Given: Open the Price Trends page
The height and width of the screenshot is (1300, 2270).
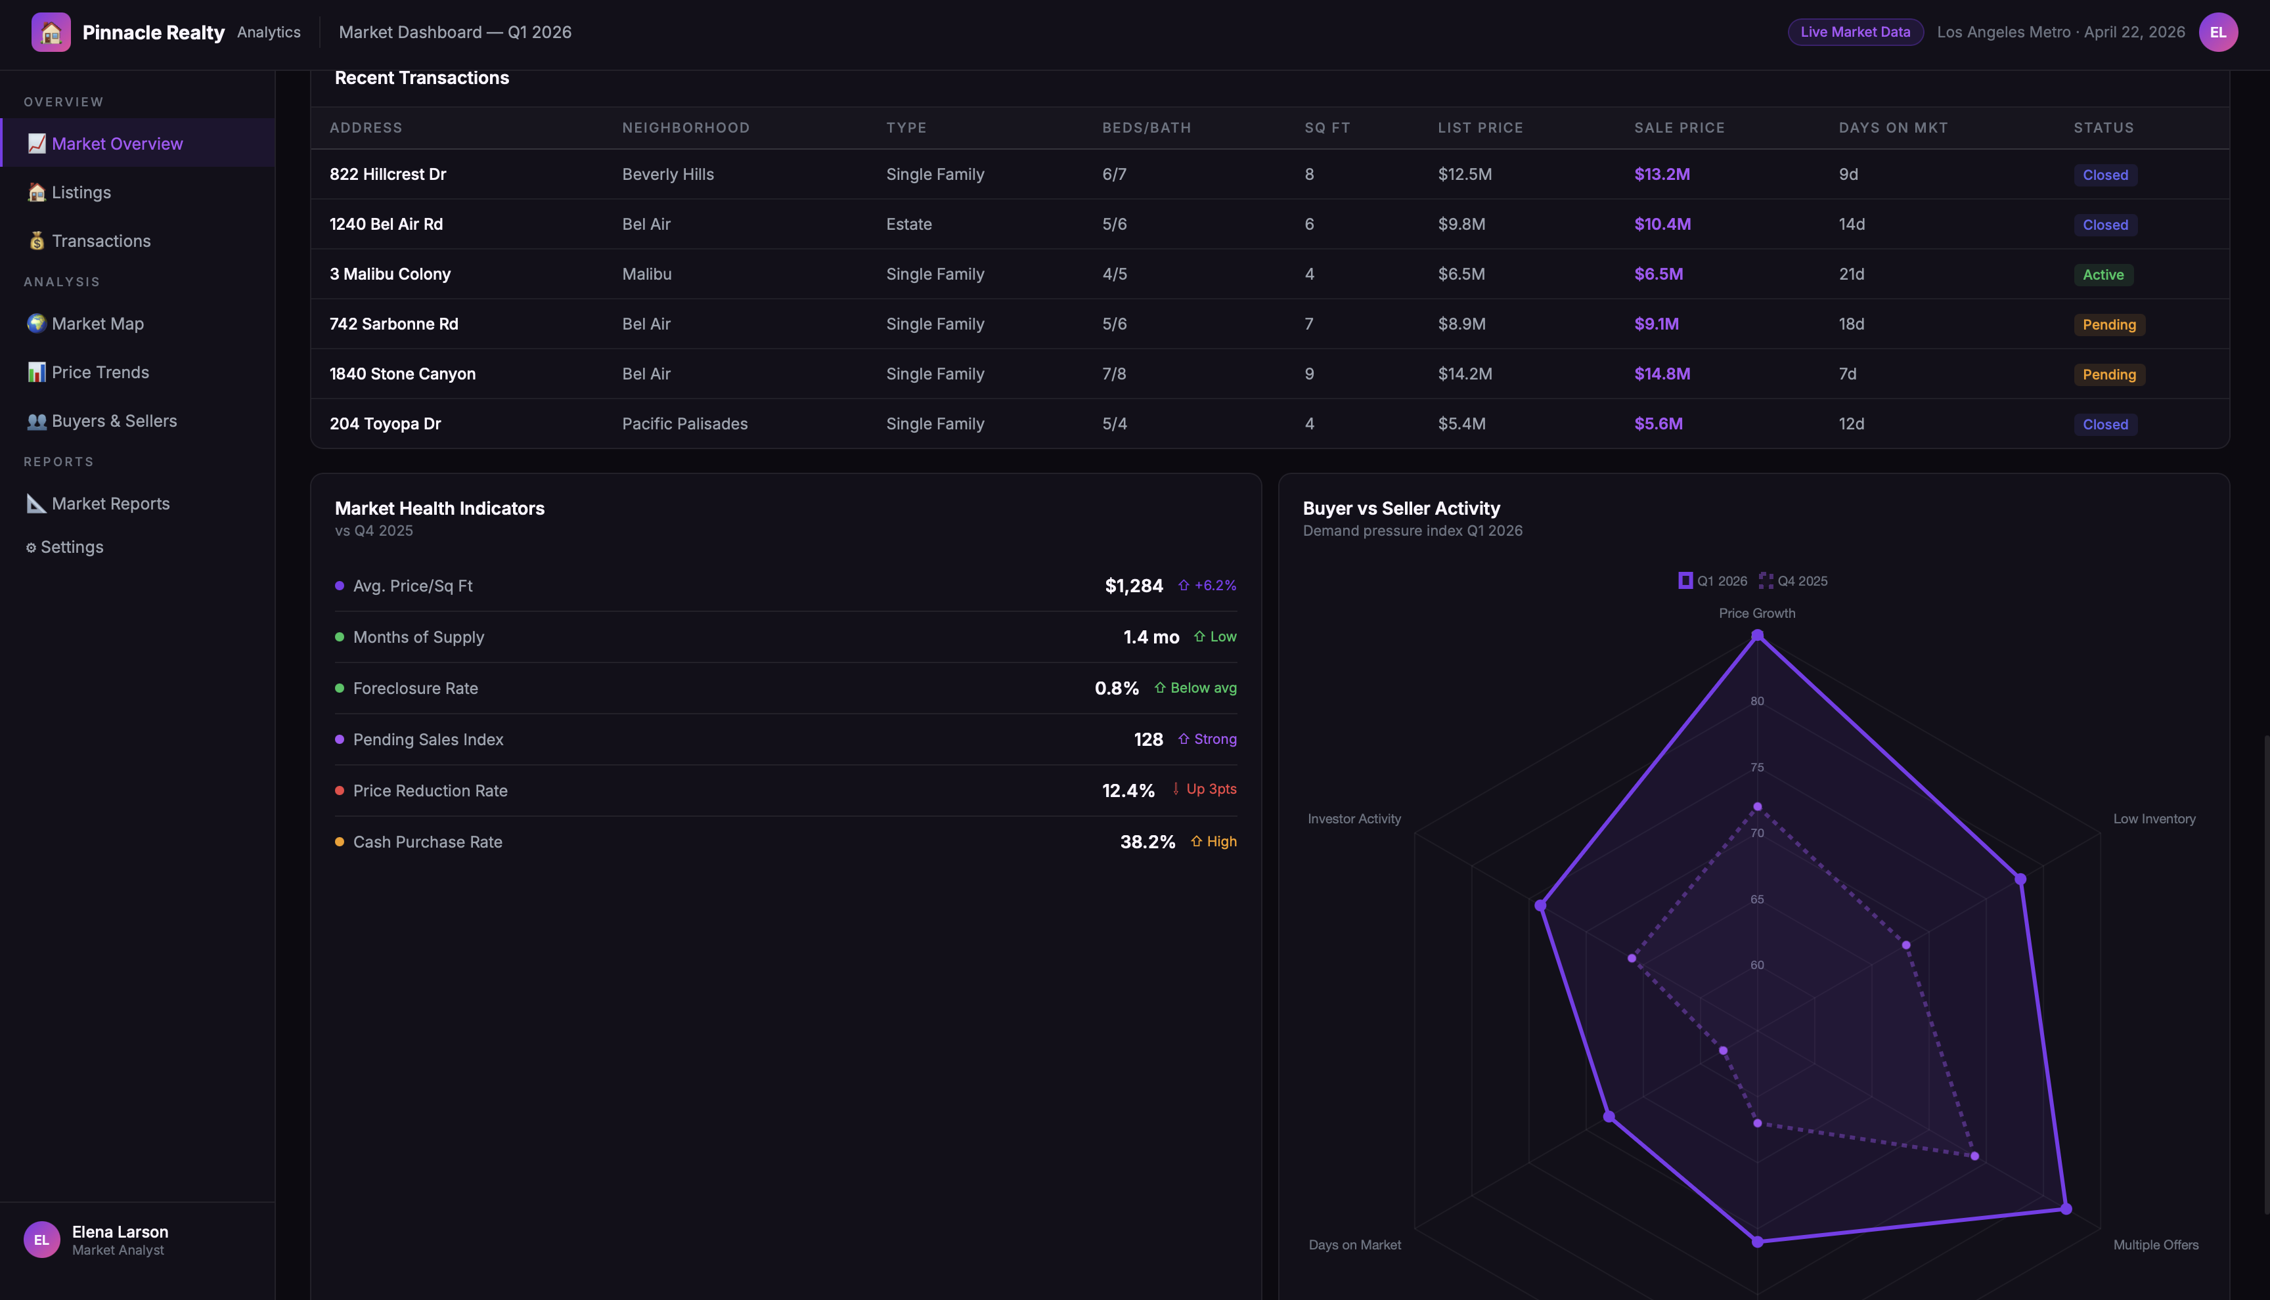Looking at the screenshot, I should (x=137, y=372).
